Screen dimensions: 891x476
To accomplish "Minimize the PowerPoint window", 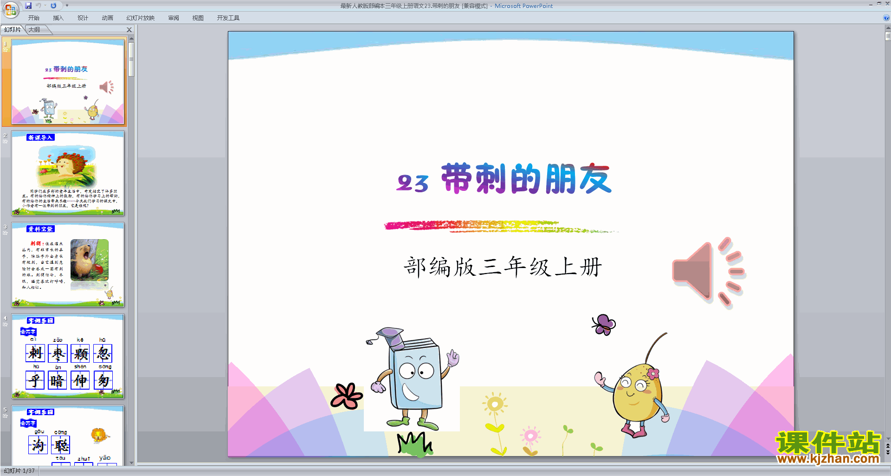I will pyautogui.click(x=871, y=4).
